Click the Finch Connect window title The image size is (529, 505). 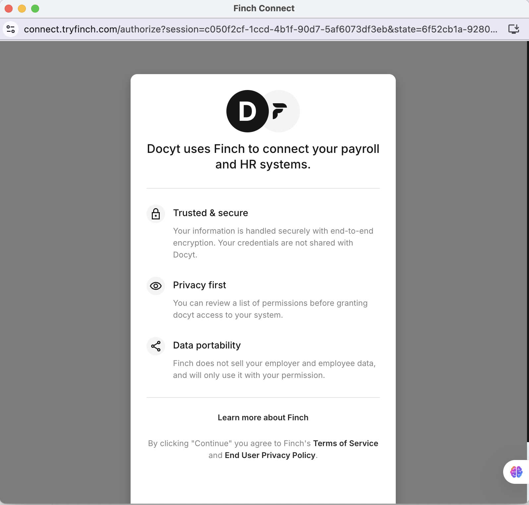(264, 8)
